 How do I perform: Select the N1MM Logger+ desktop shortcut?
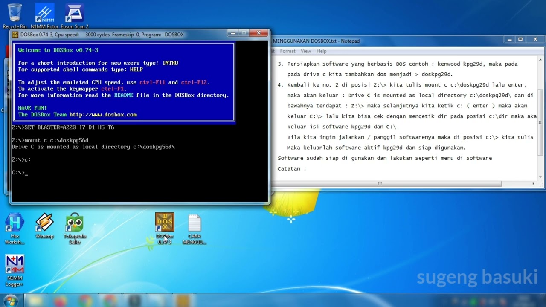click(15, 271)
